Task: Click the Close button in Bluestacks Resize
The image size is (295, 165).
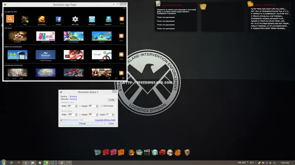Action: tap(111, 124)
